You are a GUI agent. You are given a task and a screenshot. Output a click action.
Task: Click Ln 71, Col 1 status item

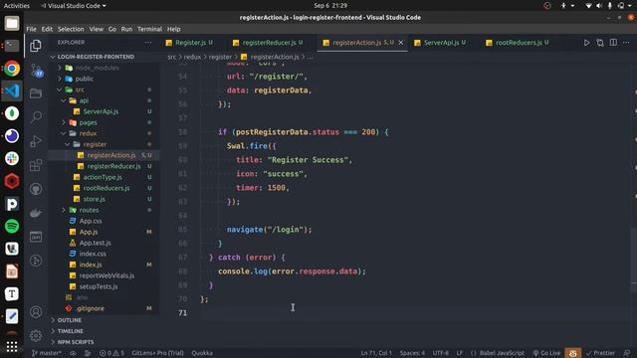pos(376,353)
